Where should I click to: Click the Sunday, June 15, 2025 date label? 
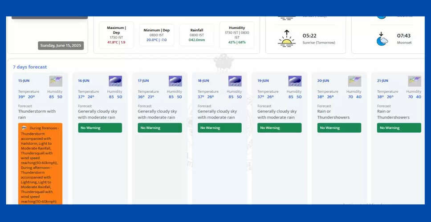point(61,45)
